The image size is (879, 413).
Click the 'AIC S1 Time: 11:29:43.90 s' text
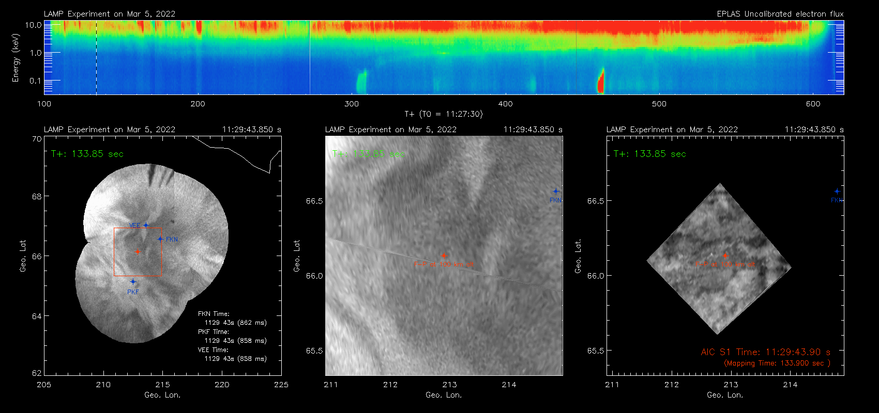tap(765, 352)
